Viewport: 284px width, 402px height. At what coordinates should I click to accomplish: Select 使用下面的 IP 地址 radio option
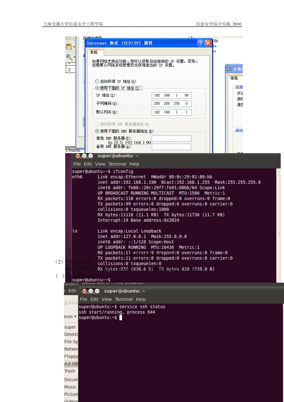pyautogui.click(x=97, y=88)
